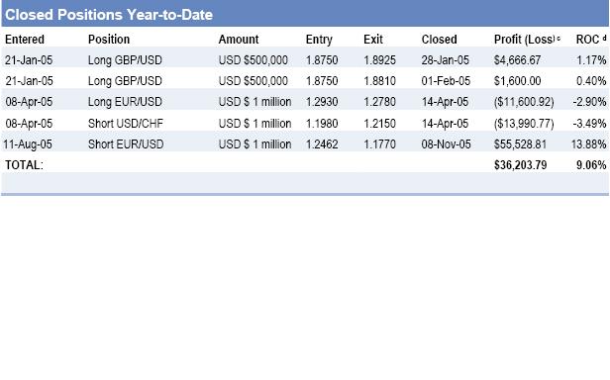Select the 1.2462 entry price cell
This screenshot has height=380, width=610.
pyautogui.click(x=322, y=144)
